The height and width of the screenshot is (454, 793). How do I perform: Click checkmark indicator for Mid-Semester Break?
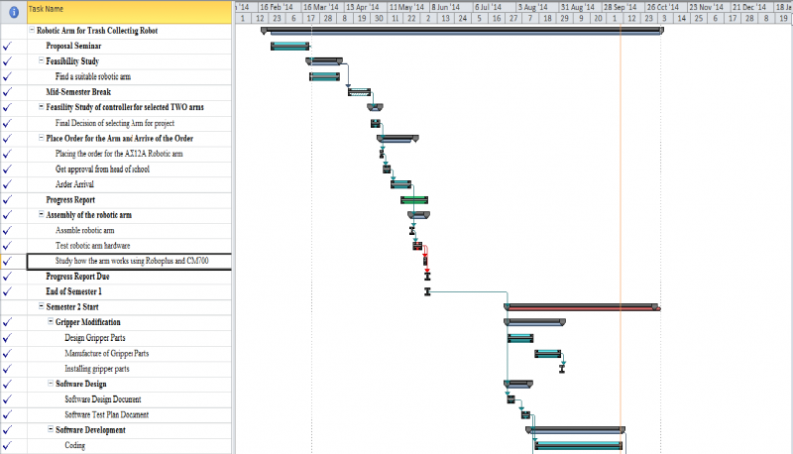(x=8, y=92)
